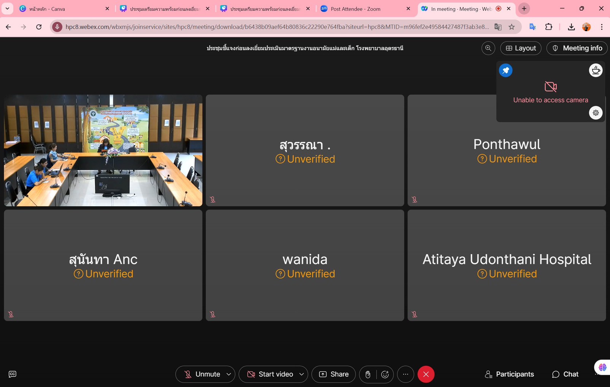Unmute the microphone
The width and height of the screenshot is (610, 387).
click(x=202, y=374)
